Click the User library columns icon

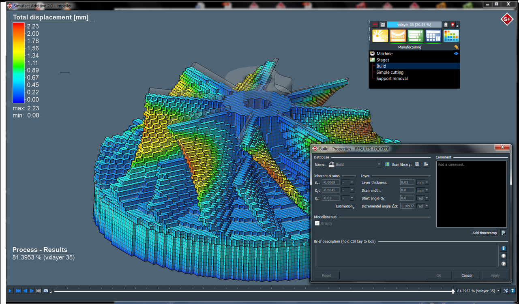click(x=387, y=165)
